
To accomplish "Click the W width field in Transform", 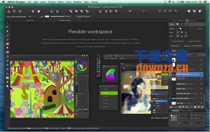I will click(197, 115).
